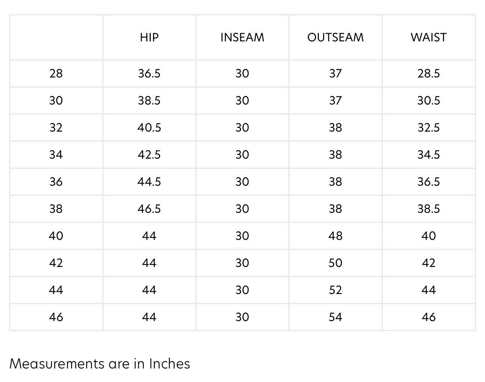This screenshot has width=485, height=382.
Task: Select the size 42 row label
Action: tap(56, 263)
